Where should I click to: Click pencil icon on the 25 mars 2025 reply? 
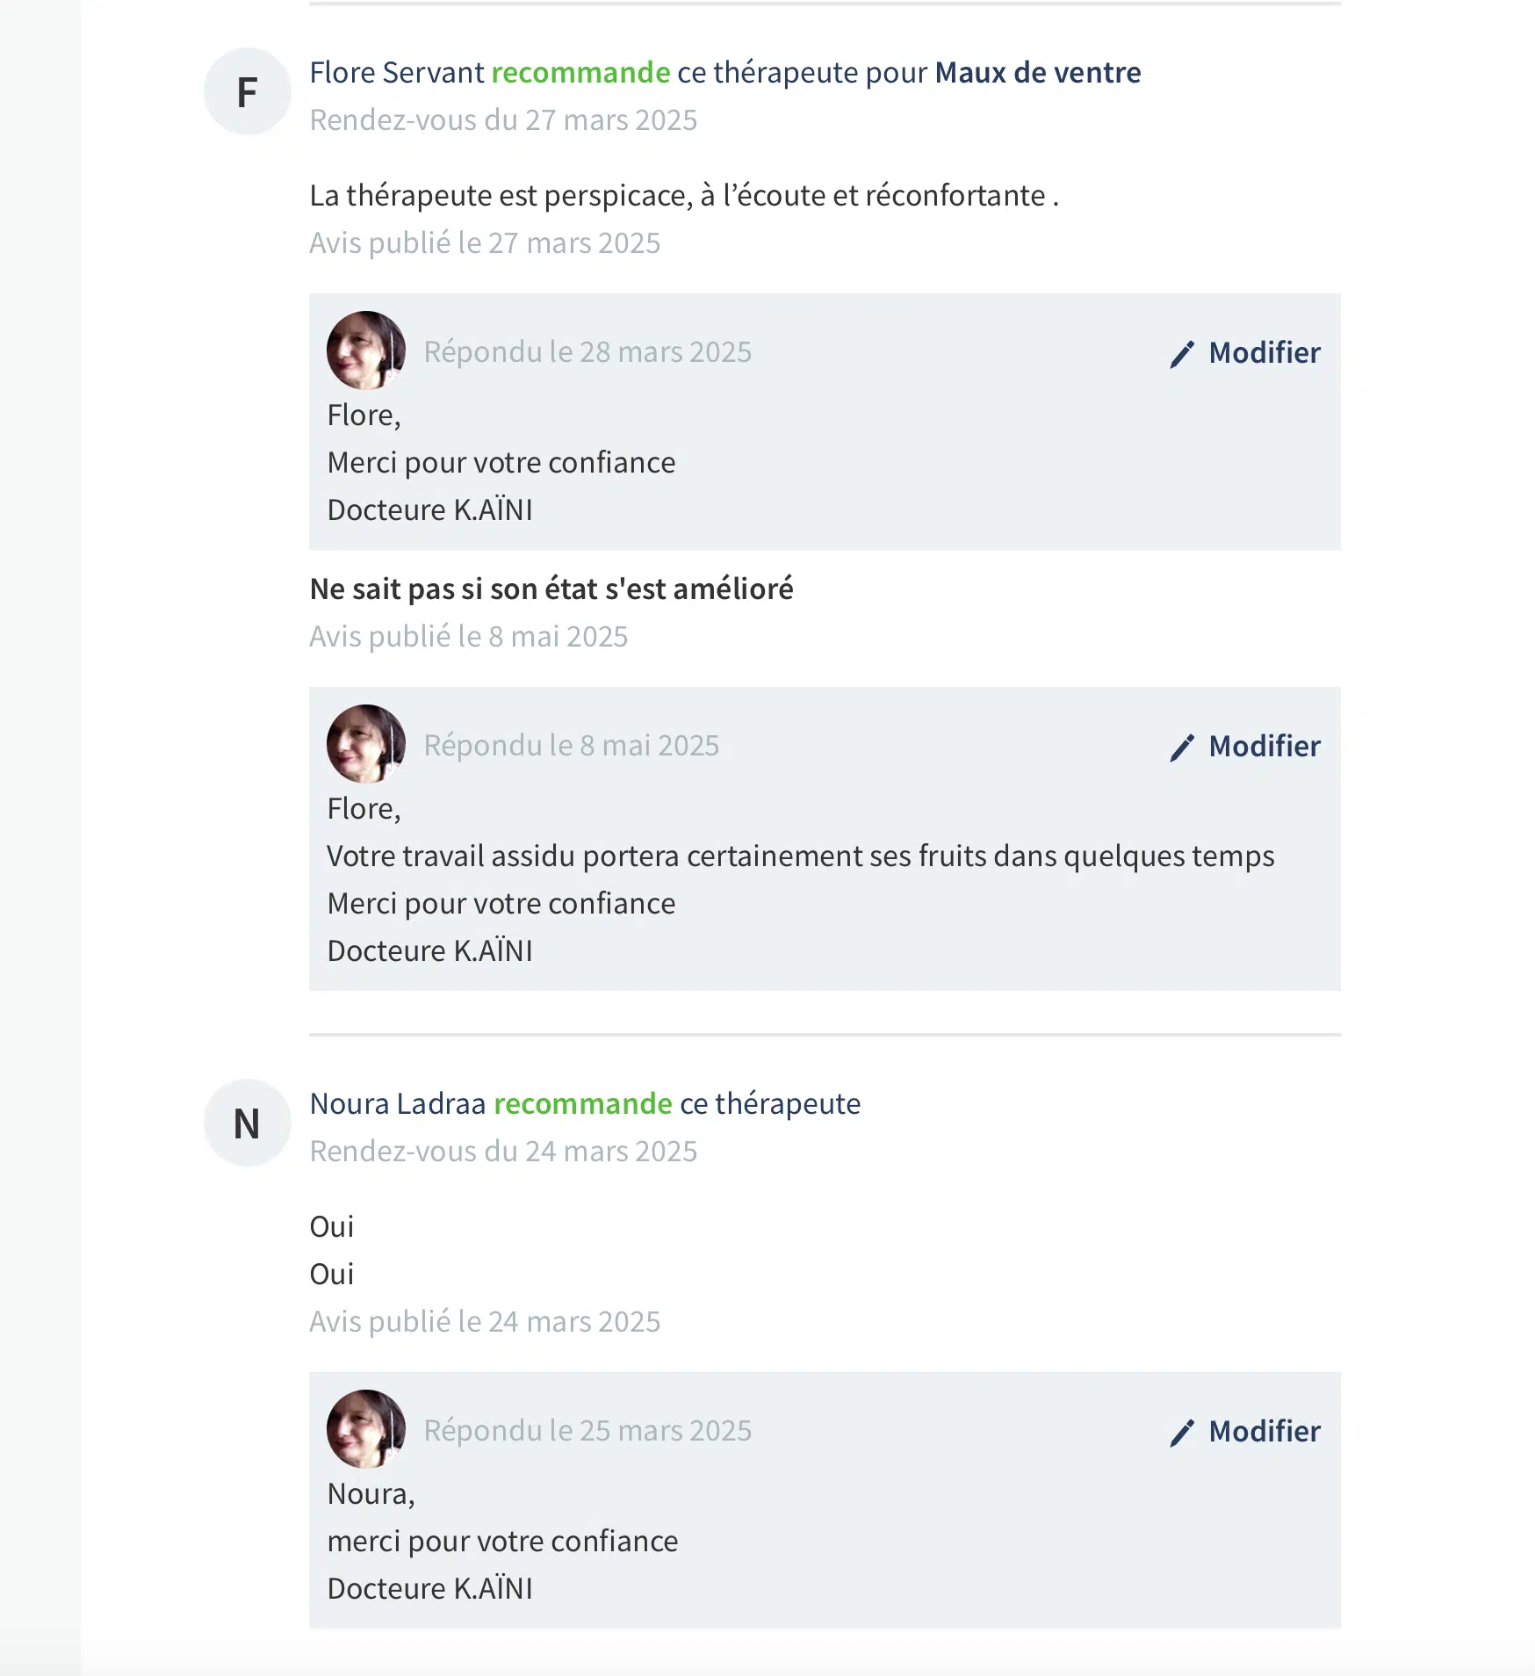(x=1182, y=1433)
